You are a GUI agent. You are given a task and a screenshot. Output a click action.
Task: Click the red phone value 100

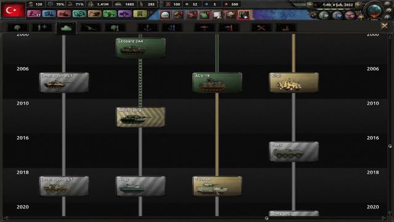[177, 4]
